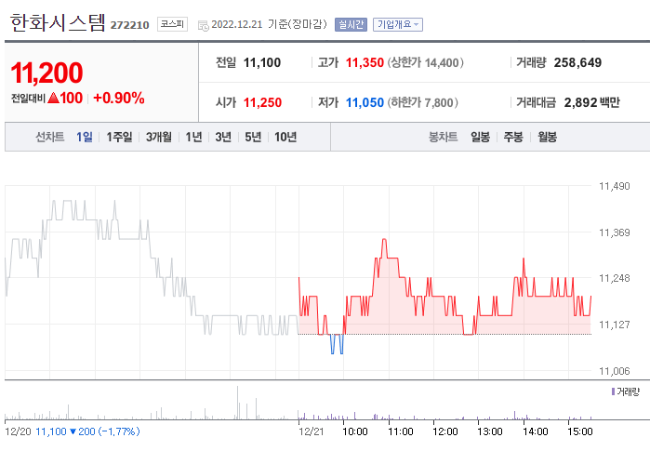Click the 거래량 value 258,649

pos(577,62)
